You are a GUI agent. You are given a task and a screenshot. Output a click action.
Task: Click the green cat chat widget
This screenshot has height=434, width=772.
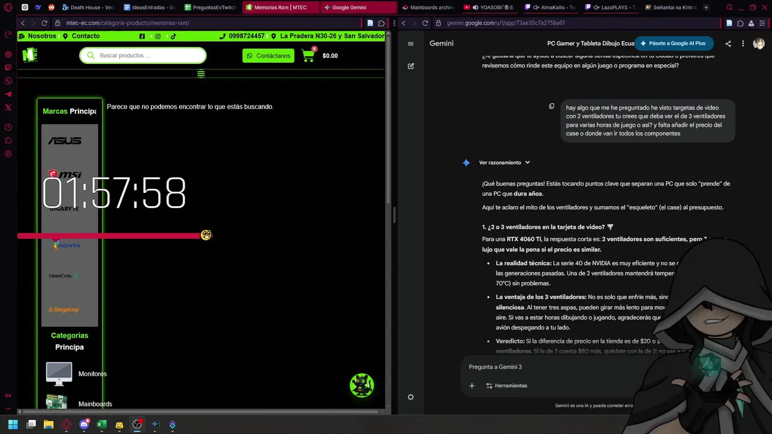362,386
